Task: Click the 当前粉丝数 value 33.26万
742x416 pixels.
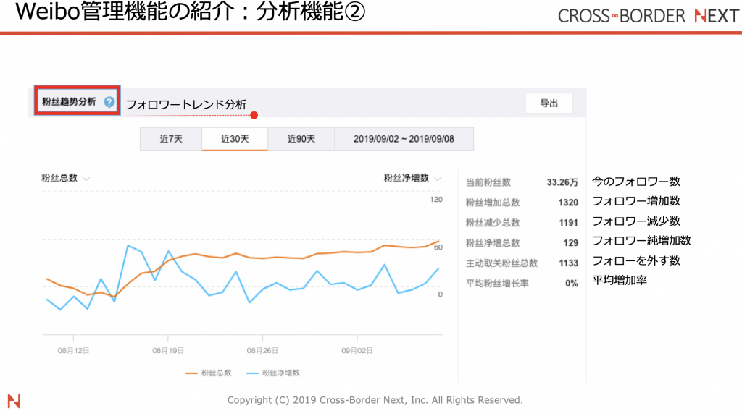Action: tap(562, 182)
